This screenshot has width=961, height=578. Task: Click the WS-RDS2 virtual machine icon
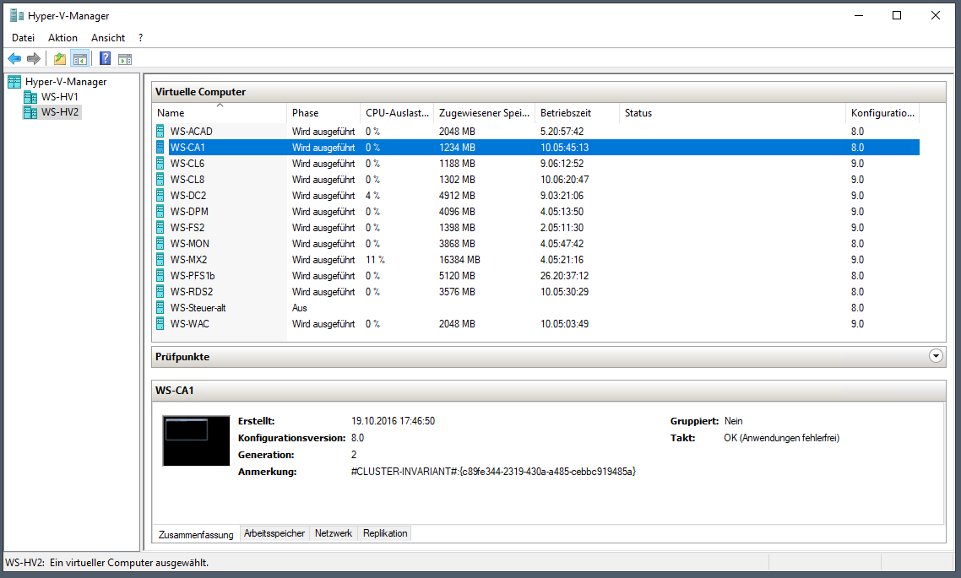tap(160, 291)
